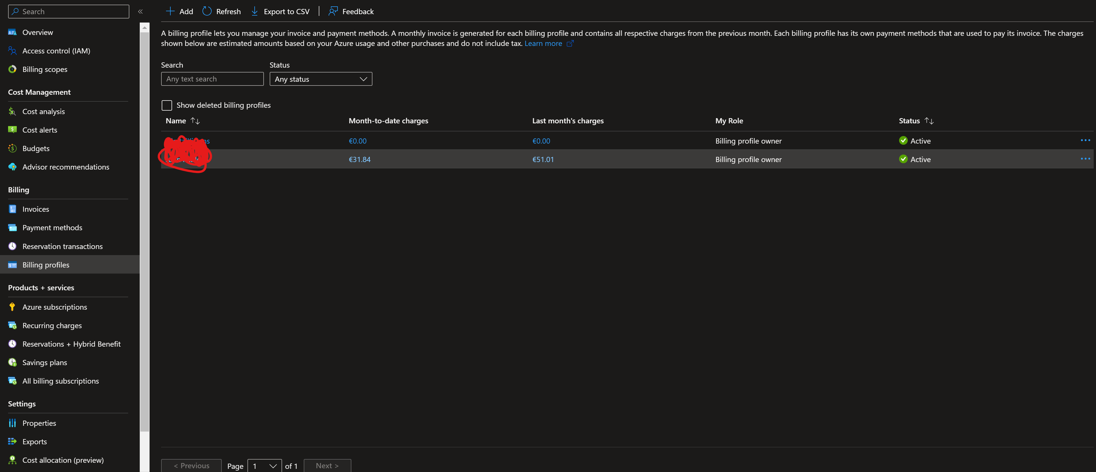Click inside the Any text search field
This screenshot has height=472, width=1096.
click(x=212, y=79)
